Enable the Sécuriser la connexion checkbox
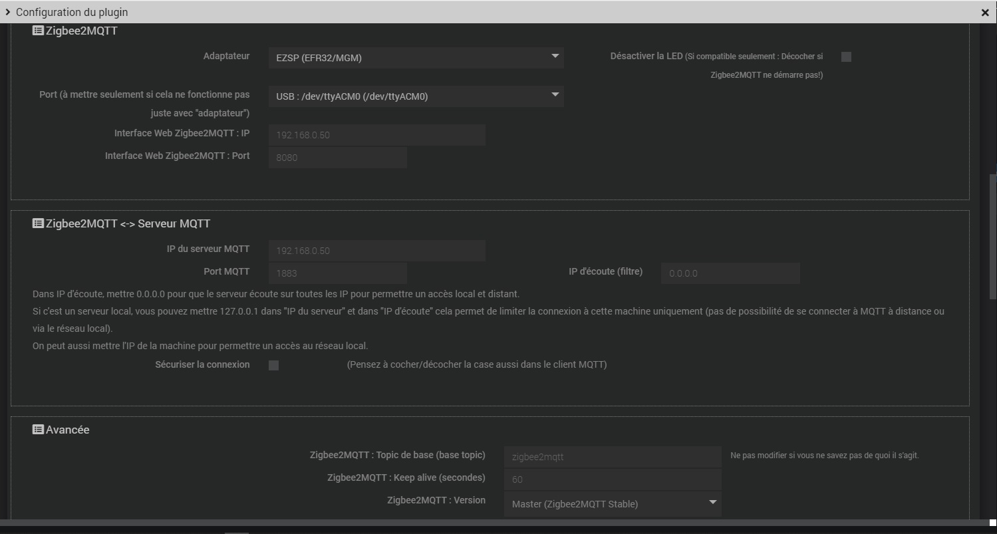This screenshot has width=997, height=534. (273, 365)
